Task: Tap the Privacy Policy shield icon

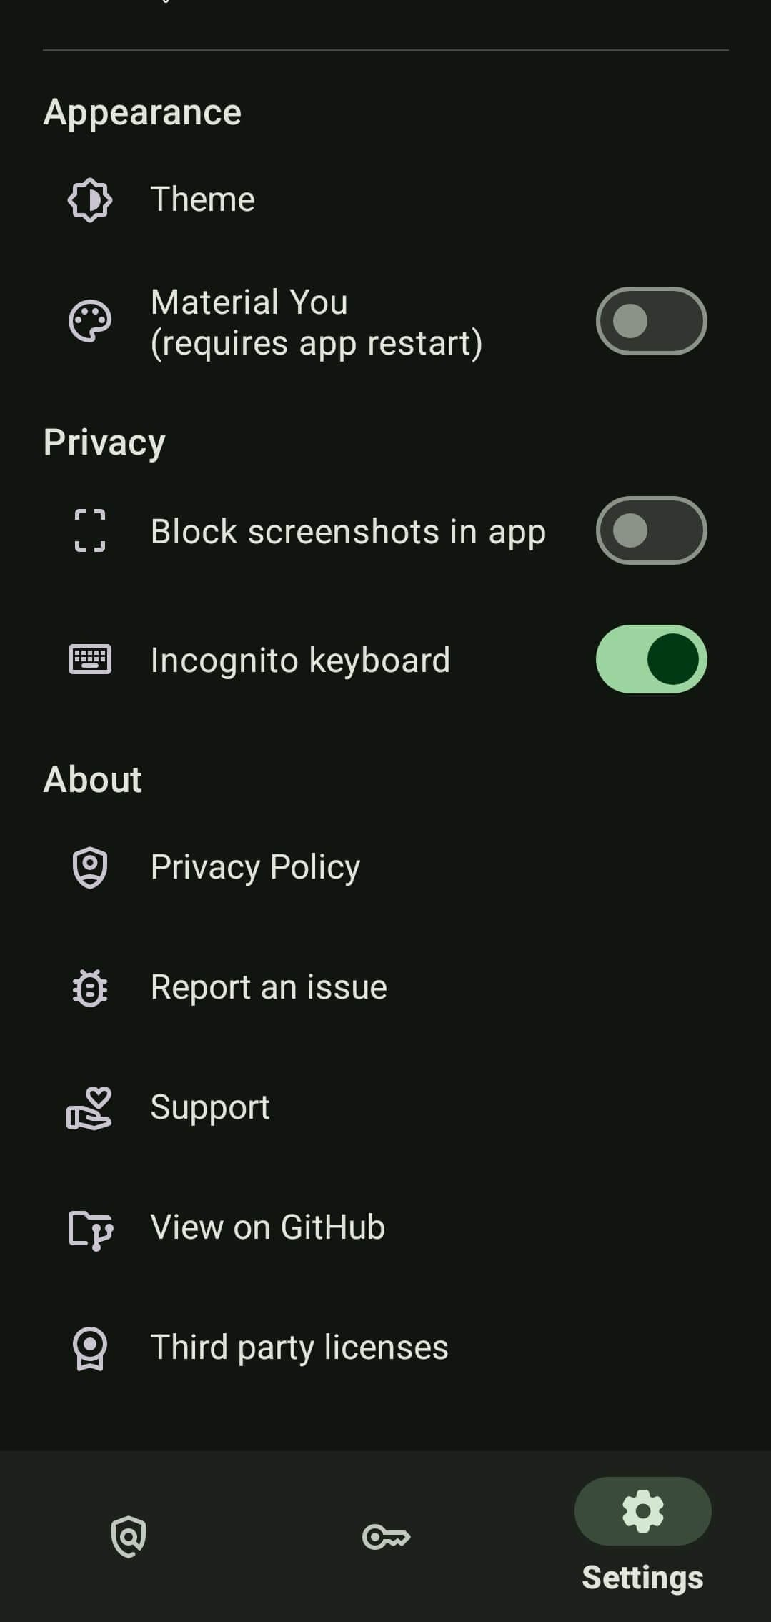Action: 90,867
